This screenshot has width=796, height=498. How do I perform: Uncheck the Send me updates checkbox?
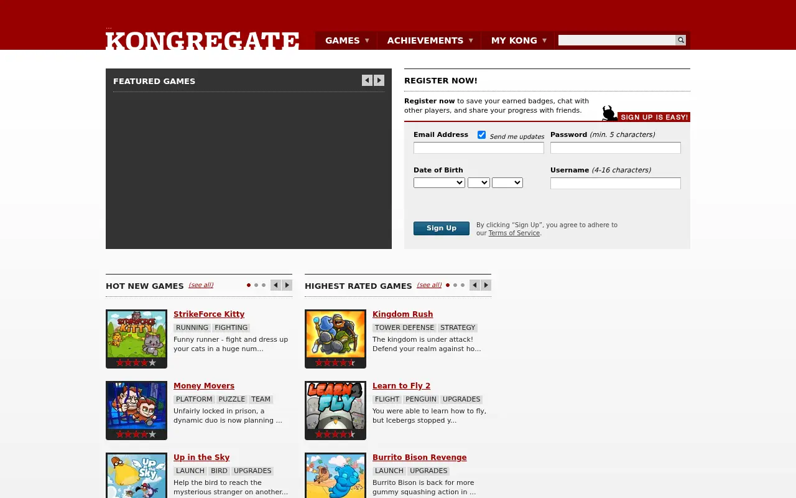[481, 134]
